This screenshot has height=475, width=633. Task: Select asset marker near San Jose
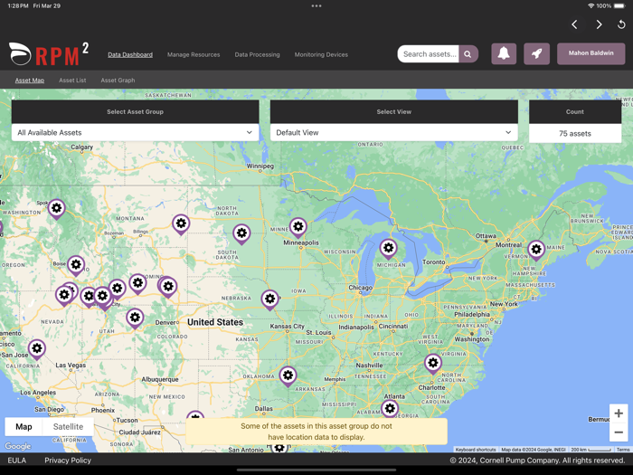click(x=37, y=349)
